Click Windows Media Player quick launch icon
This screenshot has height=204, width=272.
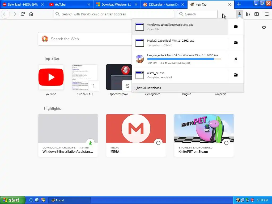click(43, 200)
